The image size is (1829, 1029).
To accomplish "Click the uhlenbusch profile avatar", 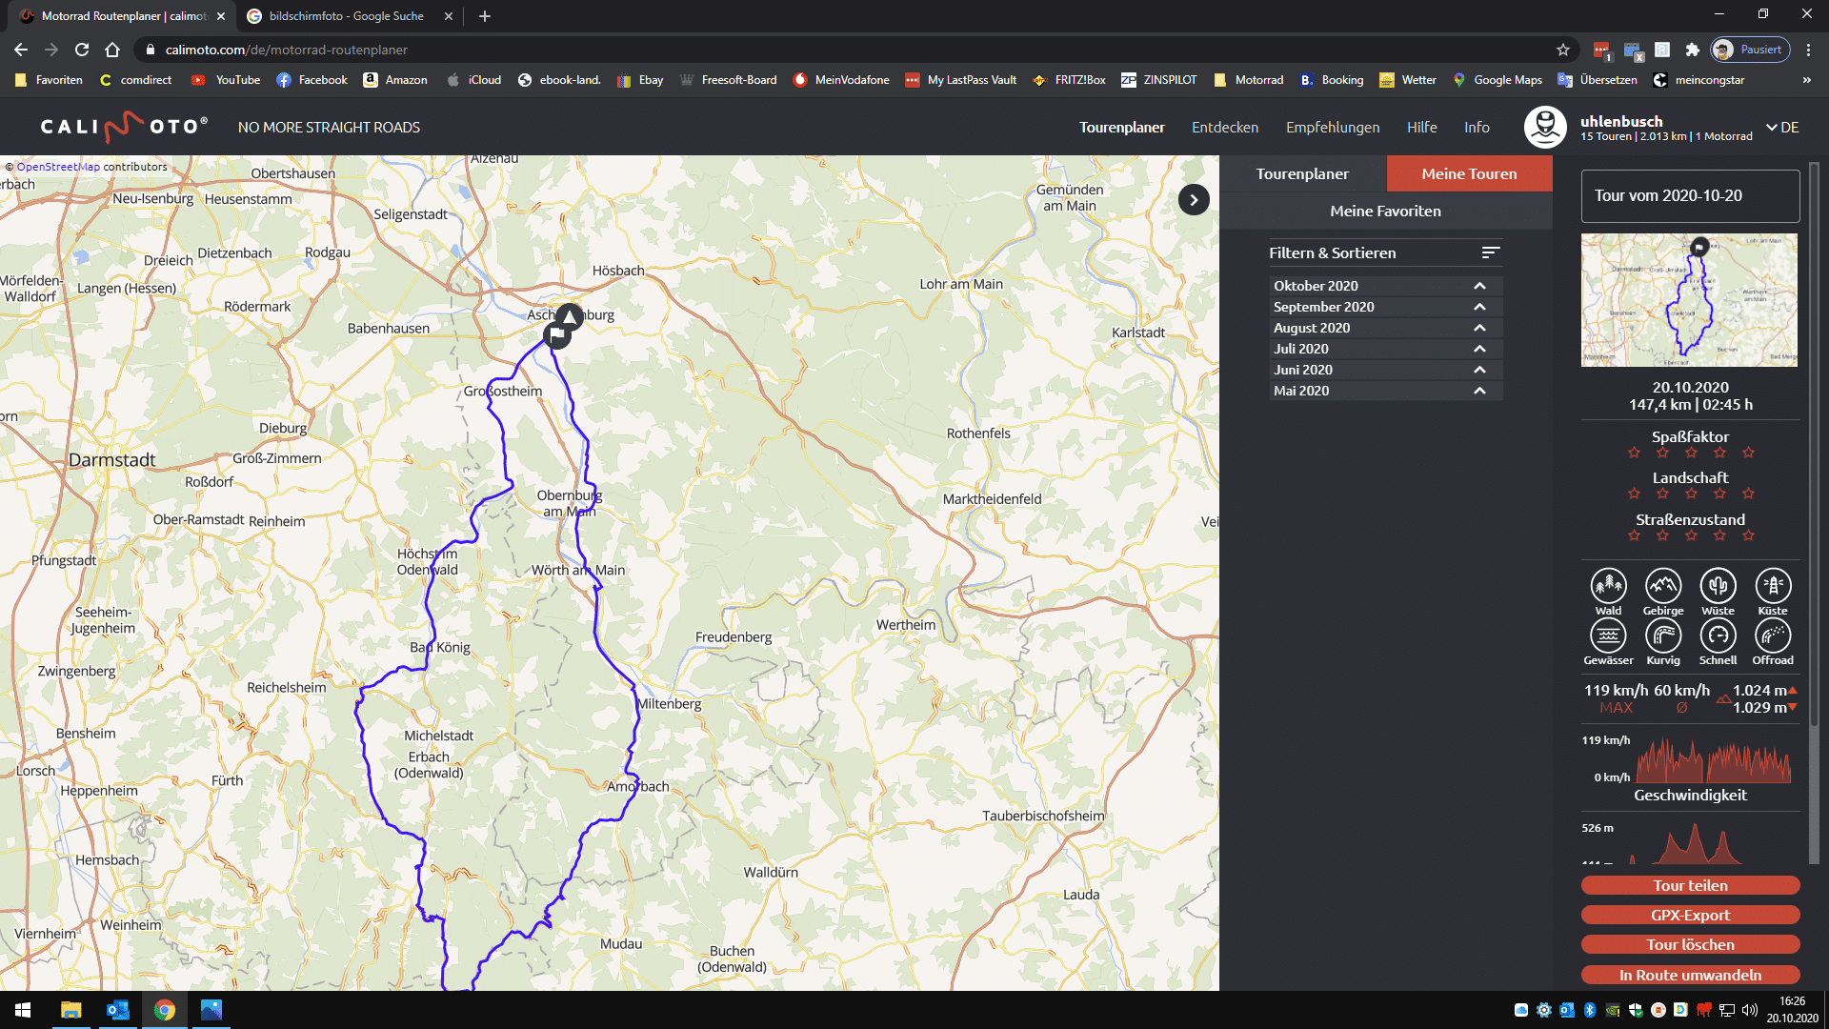I will click(1544, 127).
